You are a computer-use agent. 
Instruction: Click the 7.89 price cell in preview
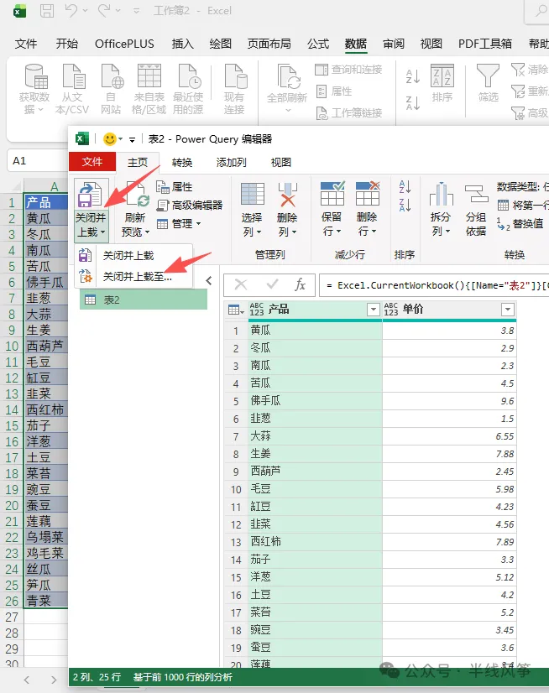[x=449, y=542]
